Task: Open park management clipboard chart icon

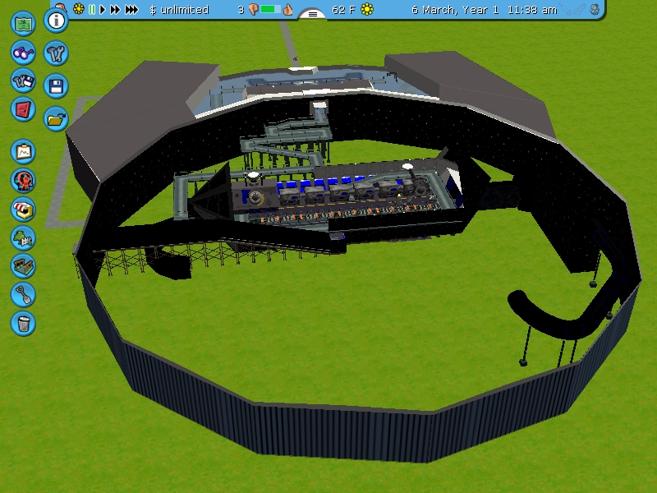Action: 23,152
